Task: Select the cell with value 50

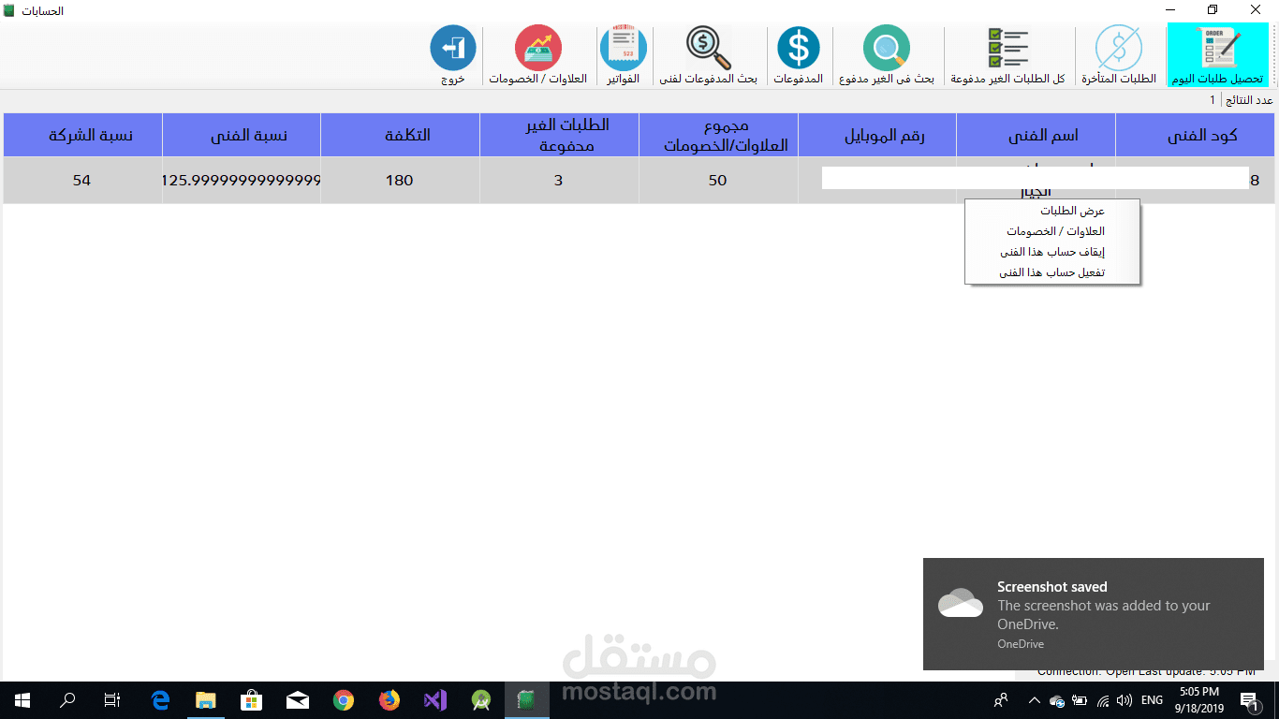Action: (718, 180)
